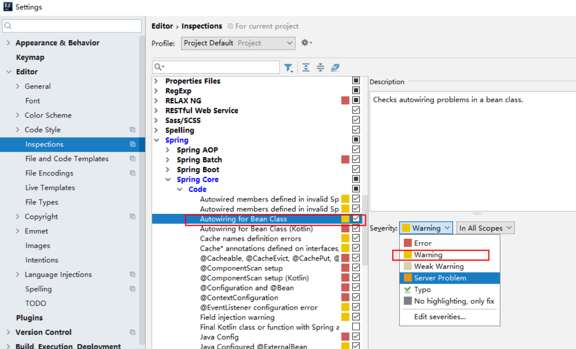Open the In All Scopes dropdown
The width and height of the screenshot is (576, 349).
click(x=485, y=228)
